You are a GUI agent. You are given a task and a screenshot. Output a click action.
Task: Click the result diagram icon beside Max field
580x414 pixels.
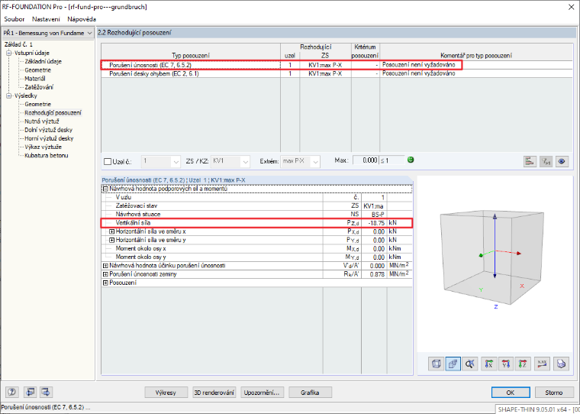click(x=530, y=161)
